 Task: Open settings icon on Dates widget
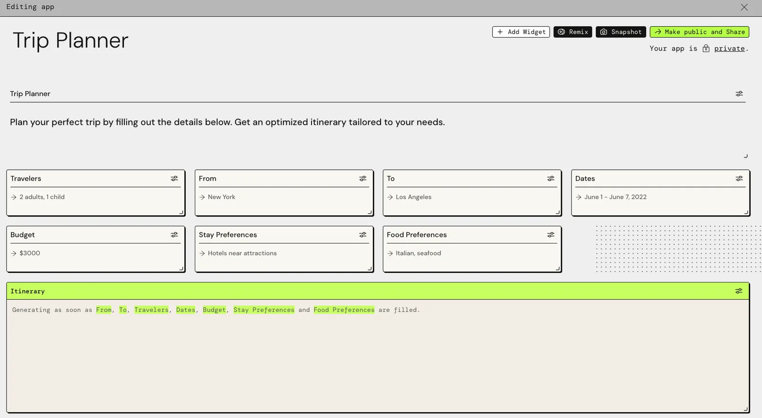point(739,179)
